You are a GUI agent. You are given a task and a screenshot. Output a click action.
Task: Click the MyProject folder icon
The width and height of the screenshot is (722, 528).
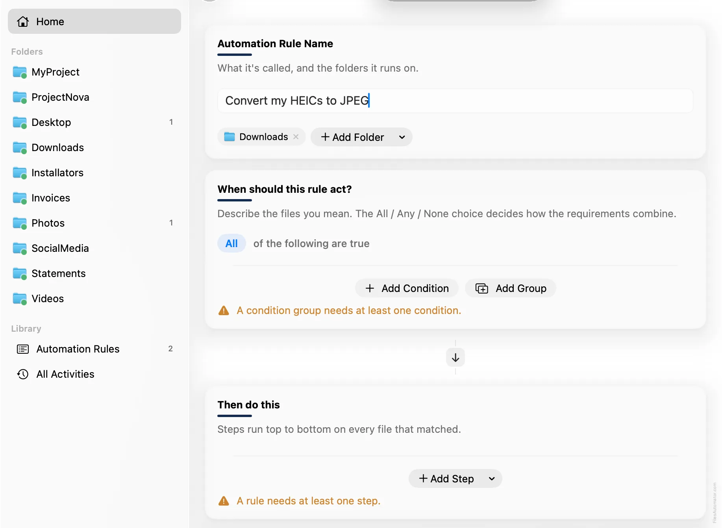pyautogui.click(x=20, y=72)
